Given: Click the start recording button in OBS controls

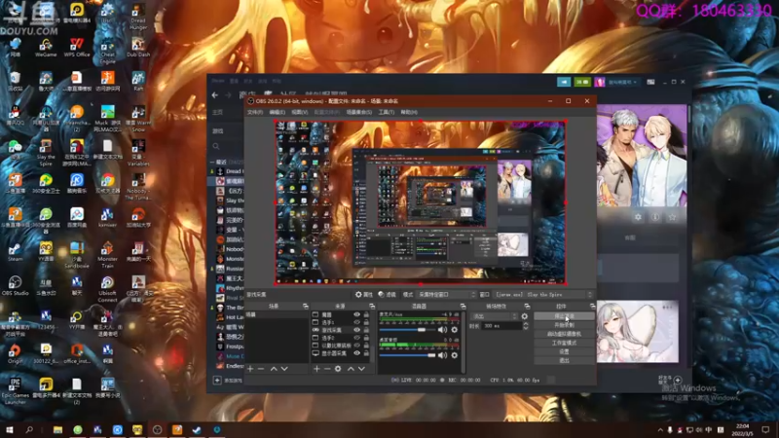Looking at the screenshot, I should [565, 325].
